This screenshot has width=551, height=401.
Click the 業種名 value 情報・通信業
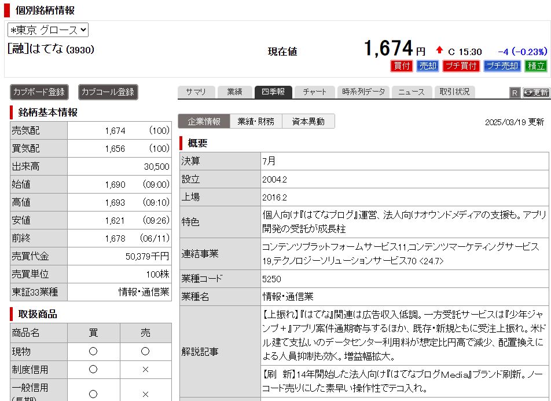tap(288, 297)
